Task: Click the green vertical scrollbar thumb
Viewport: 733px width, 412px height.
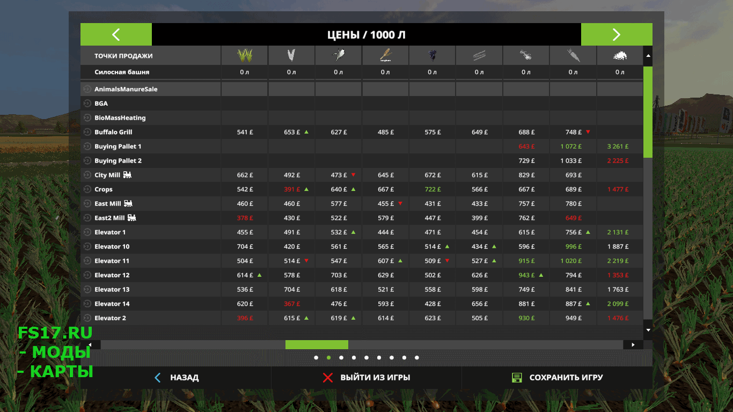Action: pyautogui.click(x=648, y=112)
